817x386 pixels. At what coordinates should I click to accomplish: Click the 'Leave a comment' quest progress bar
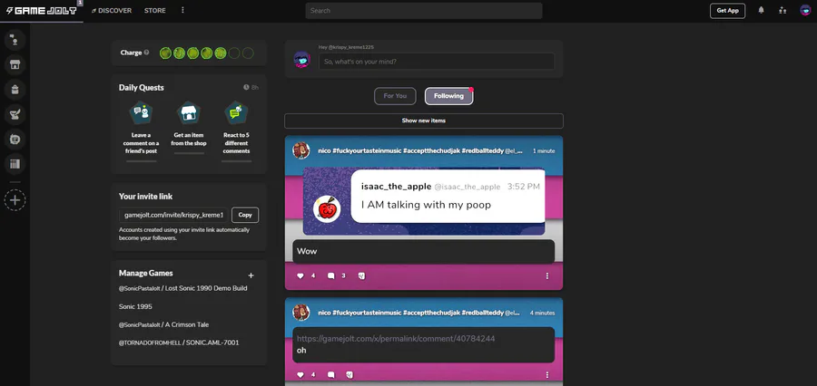click(142, 161)
